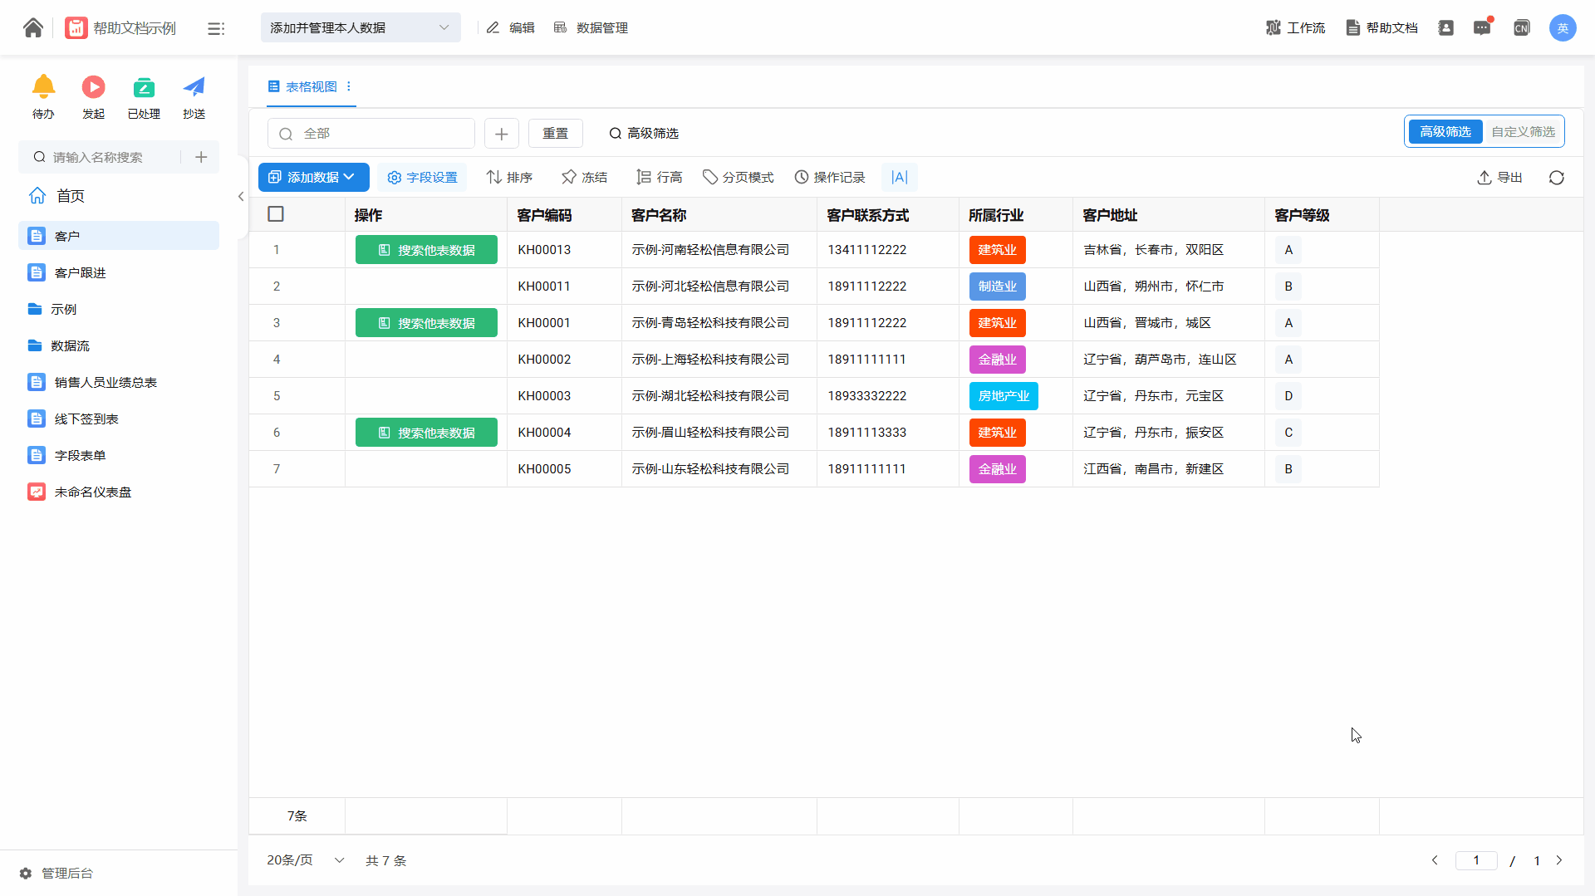Click the column width |A| icon
The image size is (1595, 896).
coord(899,178)
